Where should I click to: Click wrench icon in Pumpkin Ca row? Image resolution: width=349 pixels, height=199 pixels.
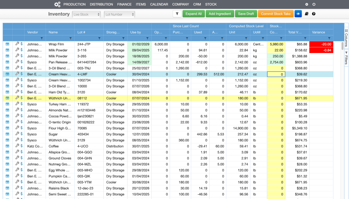(x=17, y=176)
